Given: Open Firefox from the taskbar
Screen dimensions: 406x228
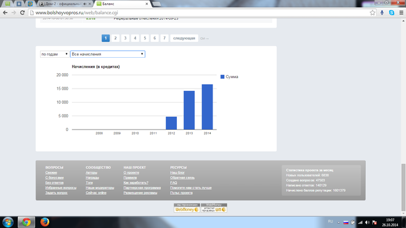Looking at the screenshot, I should pyautogui.click(x=45, y=222).
